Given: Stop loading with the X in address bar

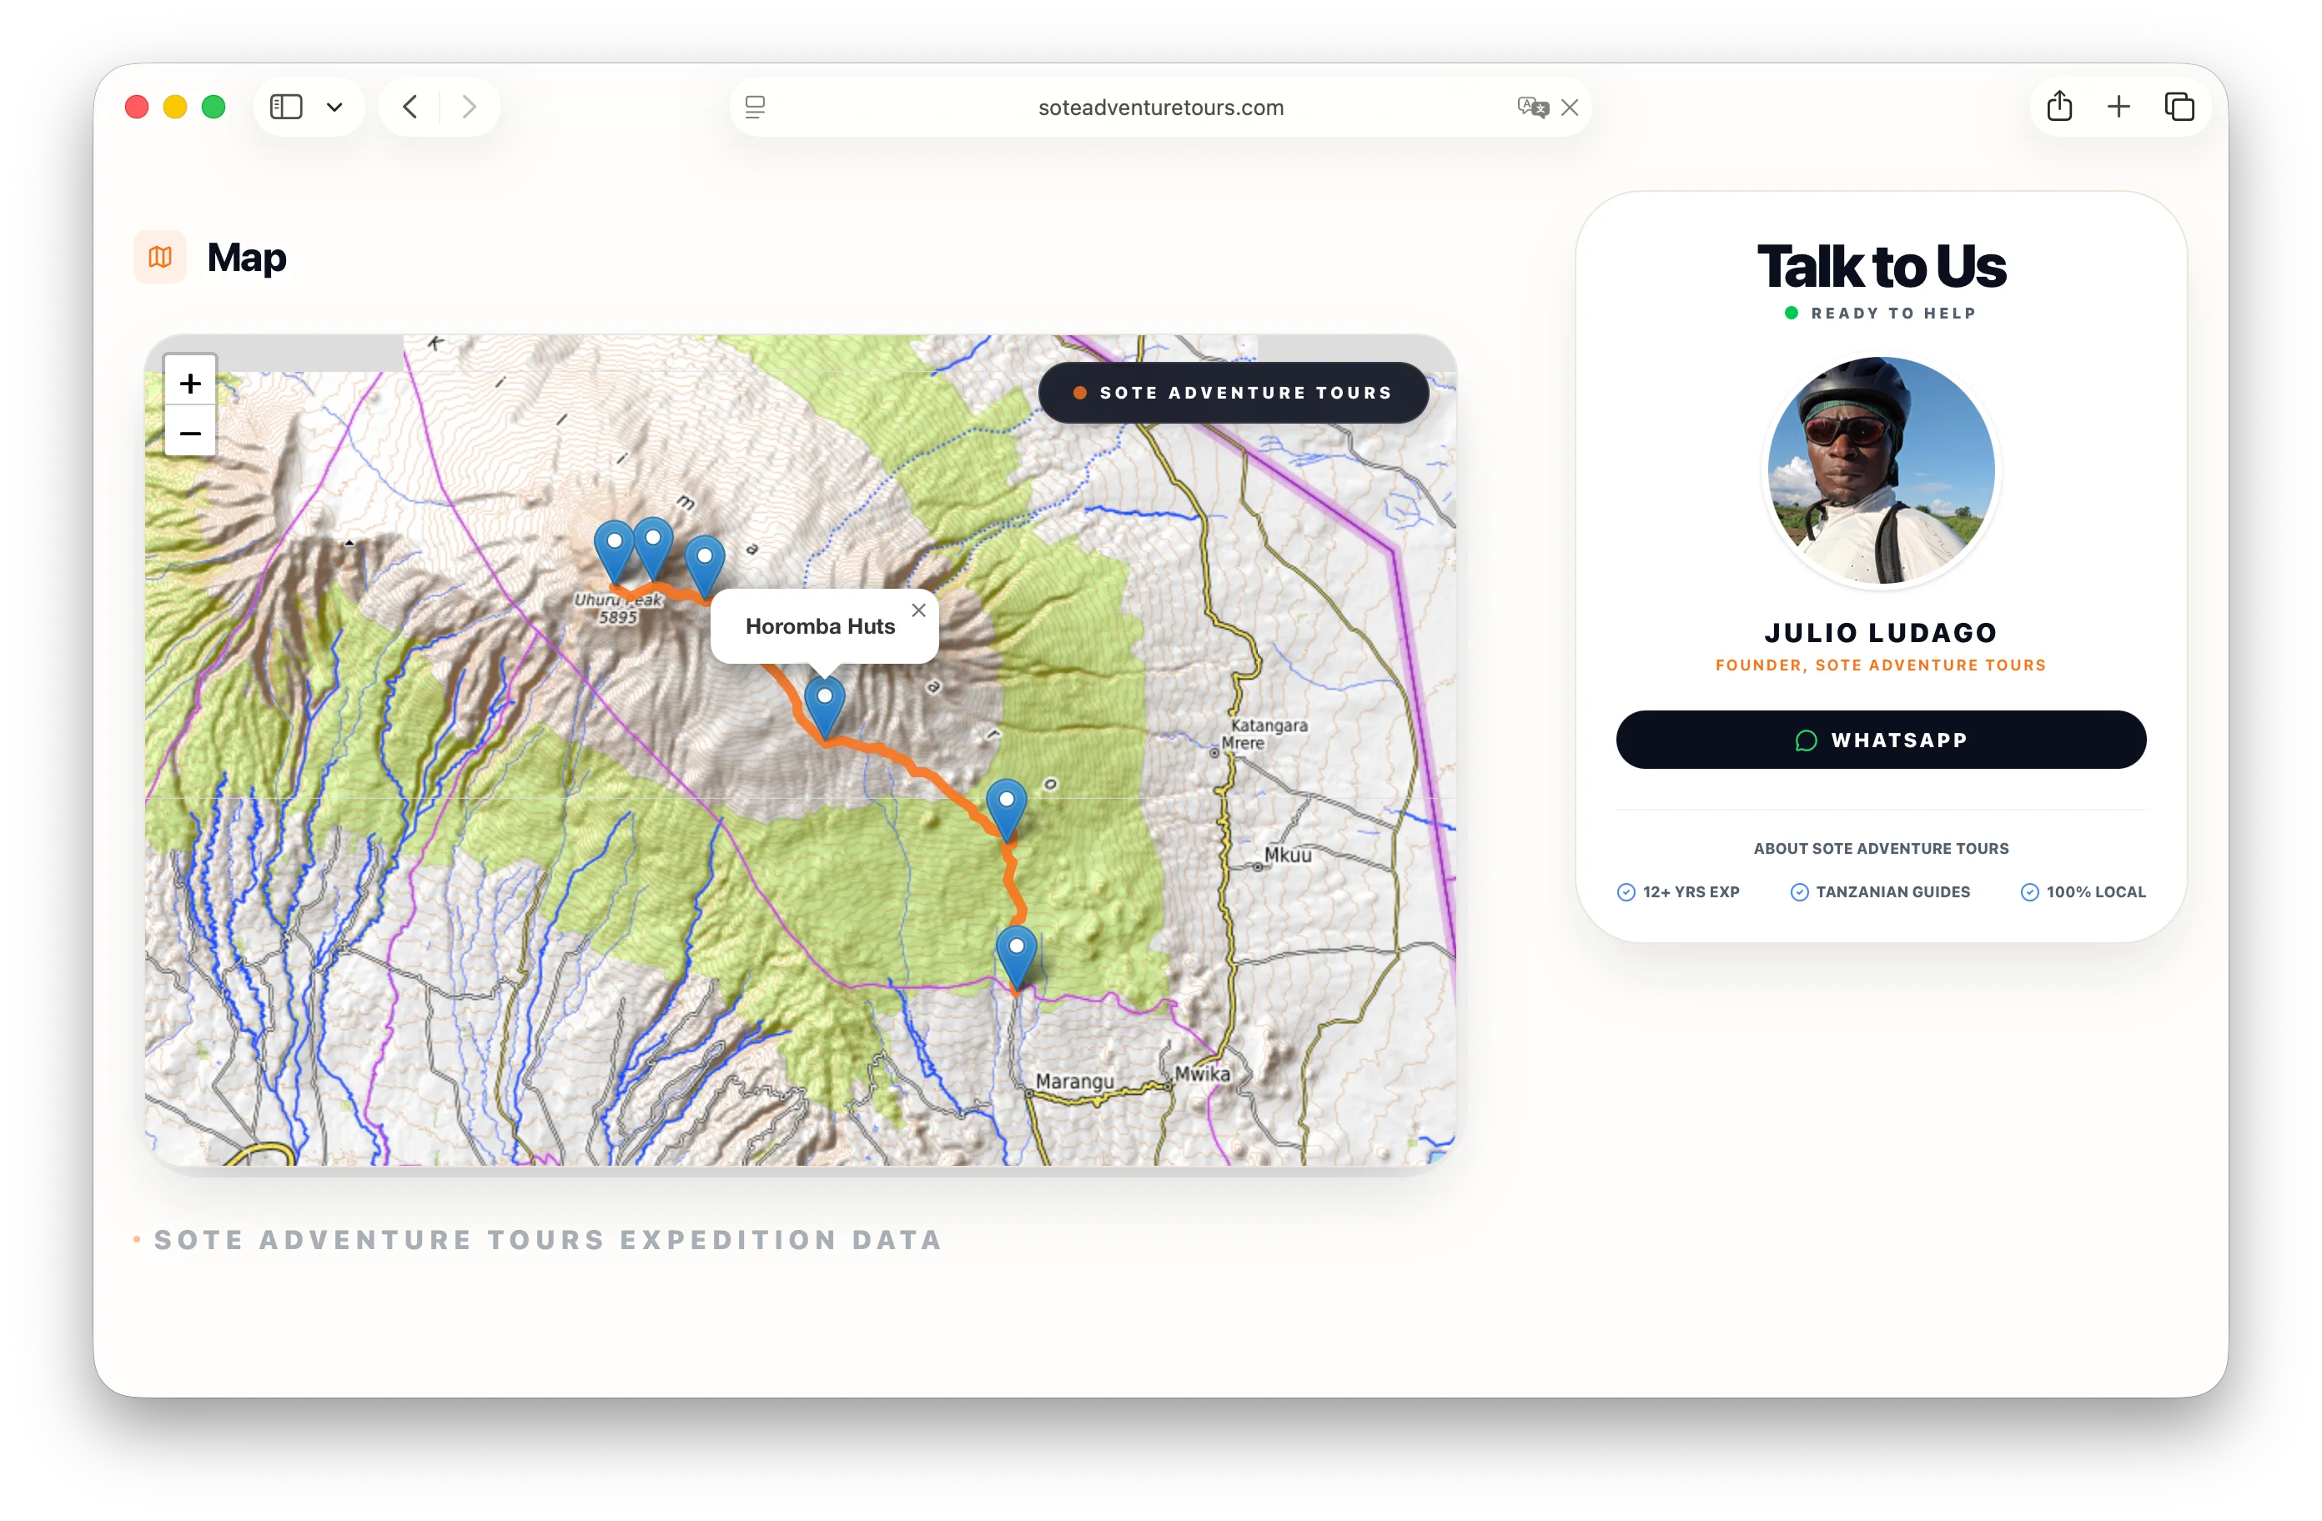Looking at the screenshot, I should pyautogui.click(x=1570, y=108).
